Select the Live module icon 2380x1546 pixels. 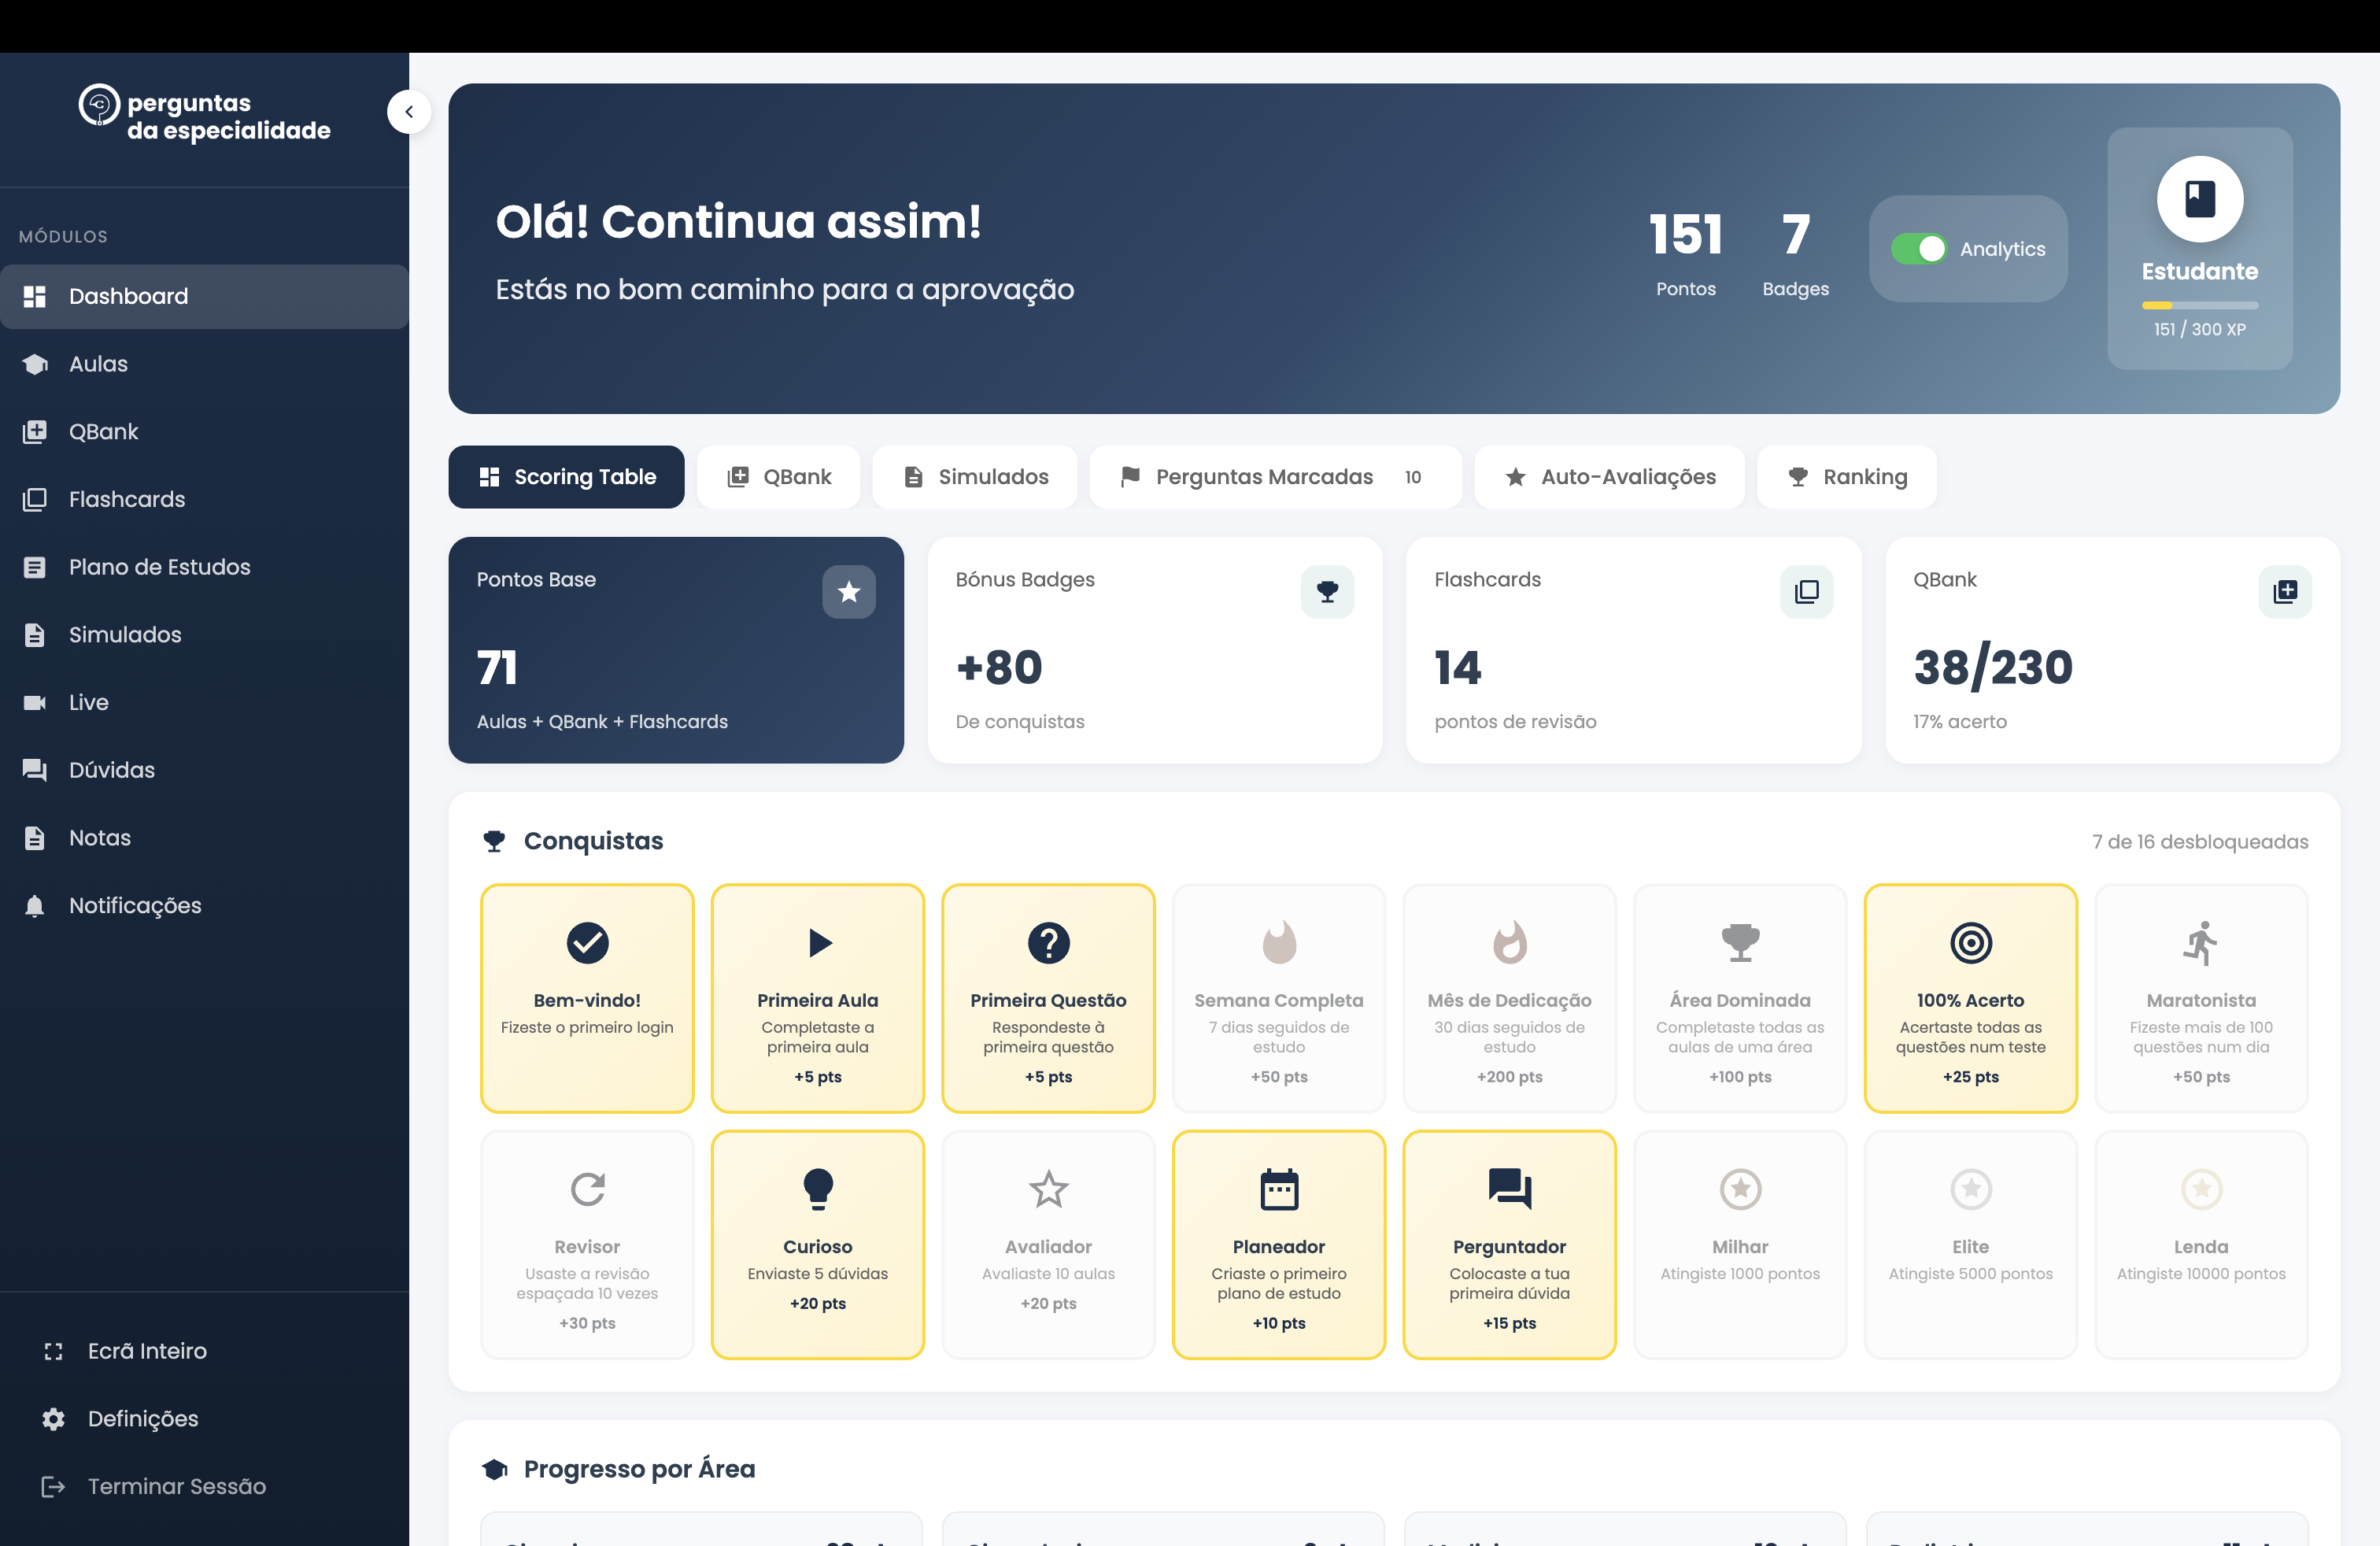click(x=35, y=701)
